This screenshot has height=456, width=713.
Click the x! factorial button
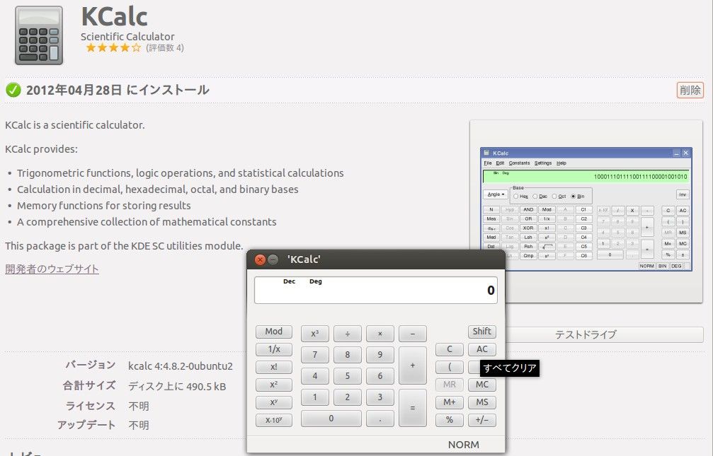tap(274, 367)
